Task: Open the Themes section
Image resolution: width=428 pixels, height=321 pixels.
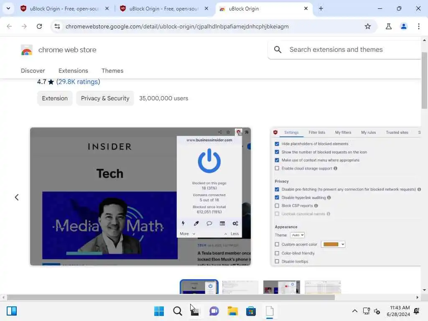Action: coord(112,71)
